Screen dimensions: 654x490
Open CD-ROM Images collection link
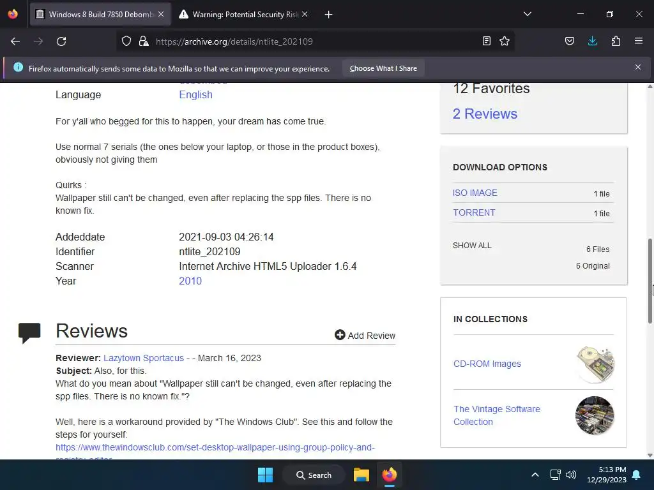[x=487, y=364]
